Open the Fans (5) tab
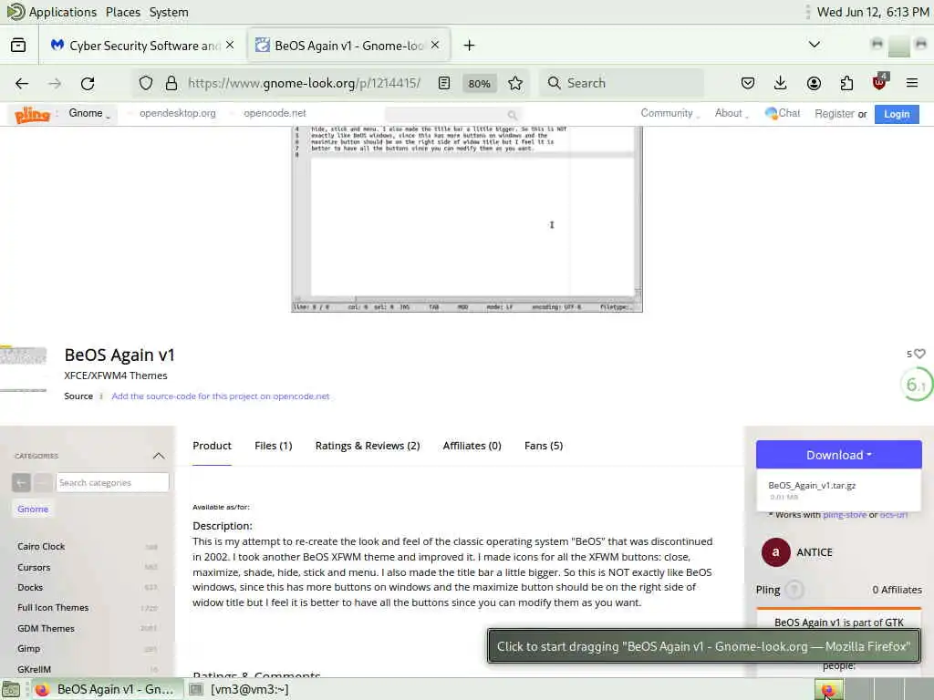 (544, 446)
